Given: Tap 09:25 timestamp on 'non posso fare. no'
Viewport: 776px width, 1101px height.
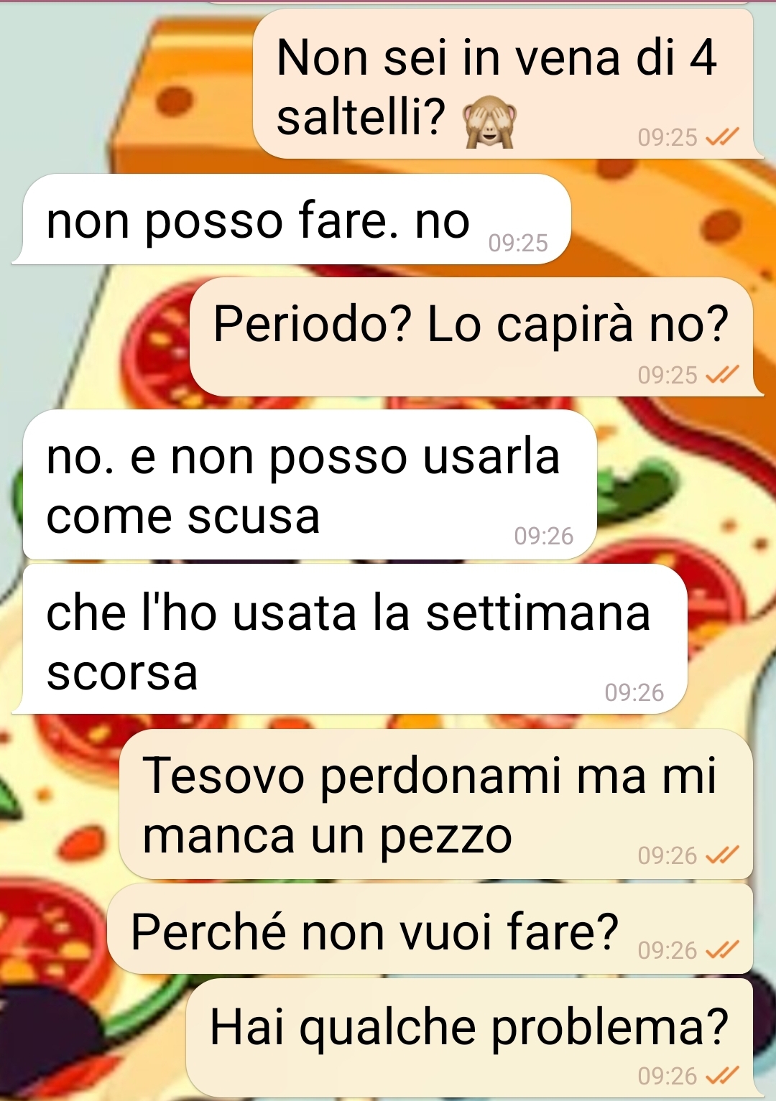Looking at the screenshot, I should coord(518,243).
